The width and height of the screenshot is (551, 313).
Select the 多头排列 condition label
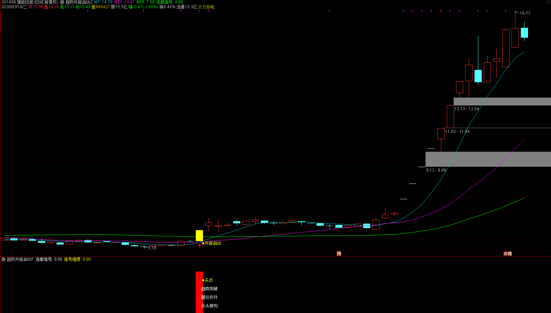[x=209, y=306]
